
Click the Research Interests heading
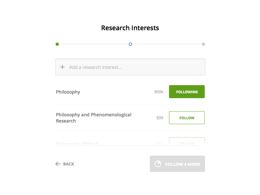pyautogui.click(x=130, y=28)
